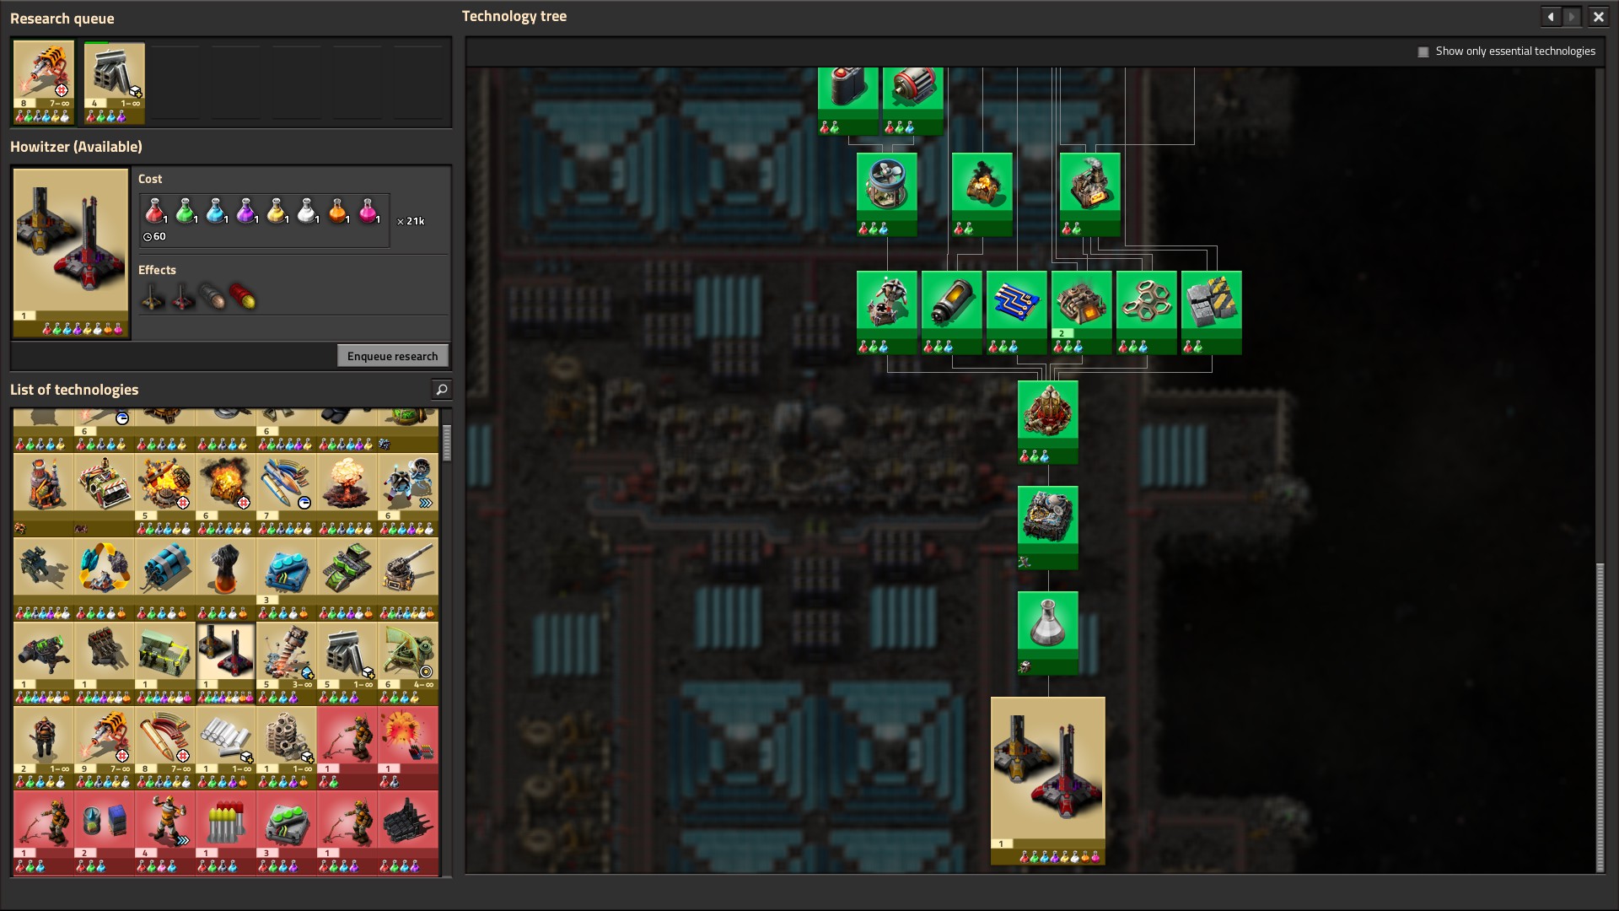
Task: Click the technology list scrollbar handle
Action: 447,442
